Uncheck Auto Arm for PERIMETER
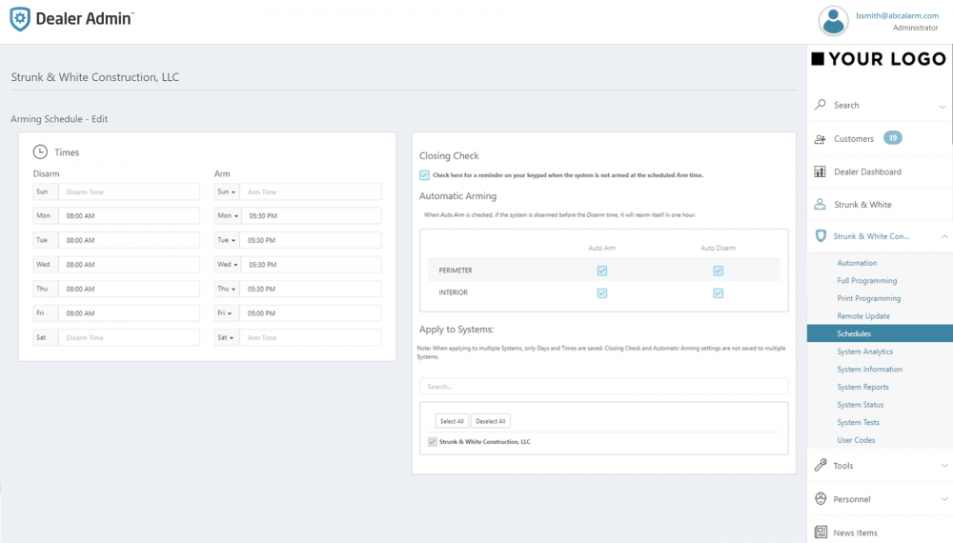Screen dimensions: 953x543 point(602,271)
